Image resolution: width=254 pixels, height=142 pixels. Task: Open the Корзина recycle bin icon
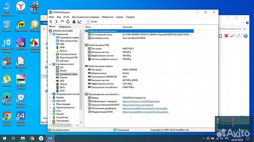click(x=7, y=26)
